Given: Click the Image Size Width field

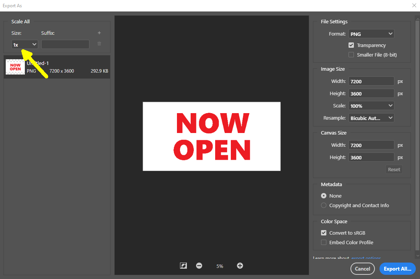Looking at the screenshot, I should pyautogui.click(x=371, y=81).
